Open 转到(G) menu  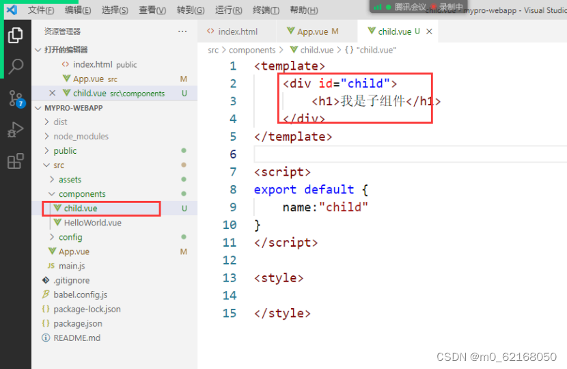point(191,10)
